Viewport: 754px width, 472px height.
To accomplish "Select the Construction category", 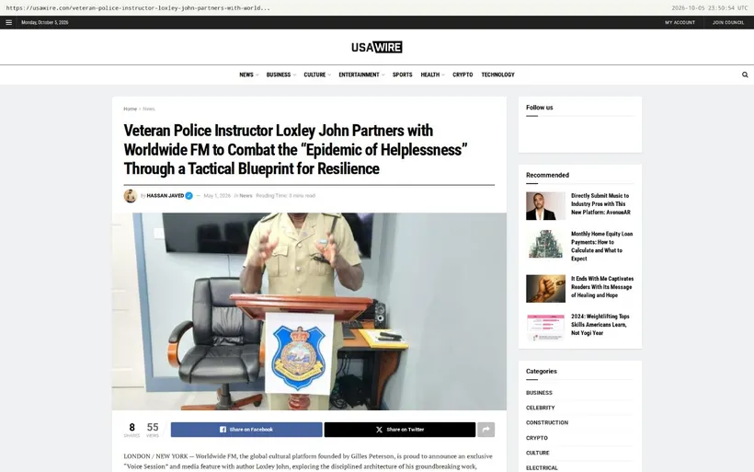I will (x=547, y=422).
